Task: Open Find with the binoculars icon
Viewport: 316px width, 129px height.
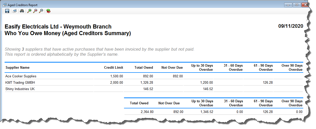Action: click(22, 11)
